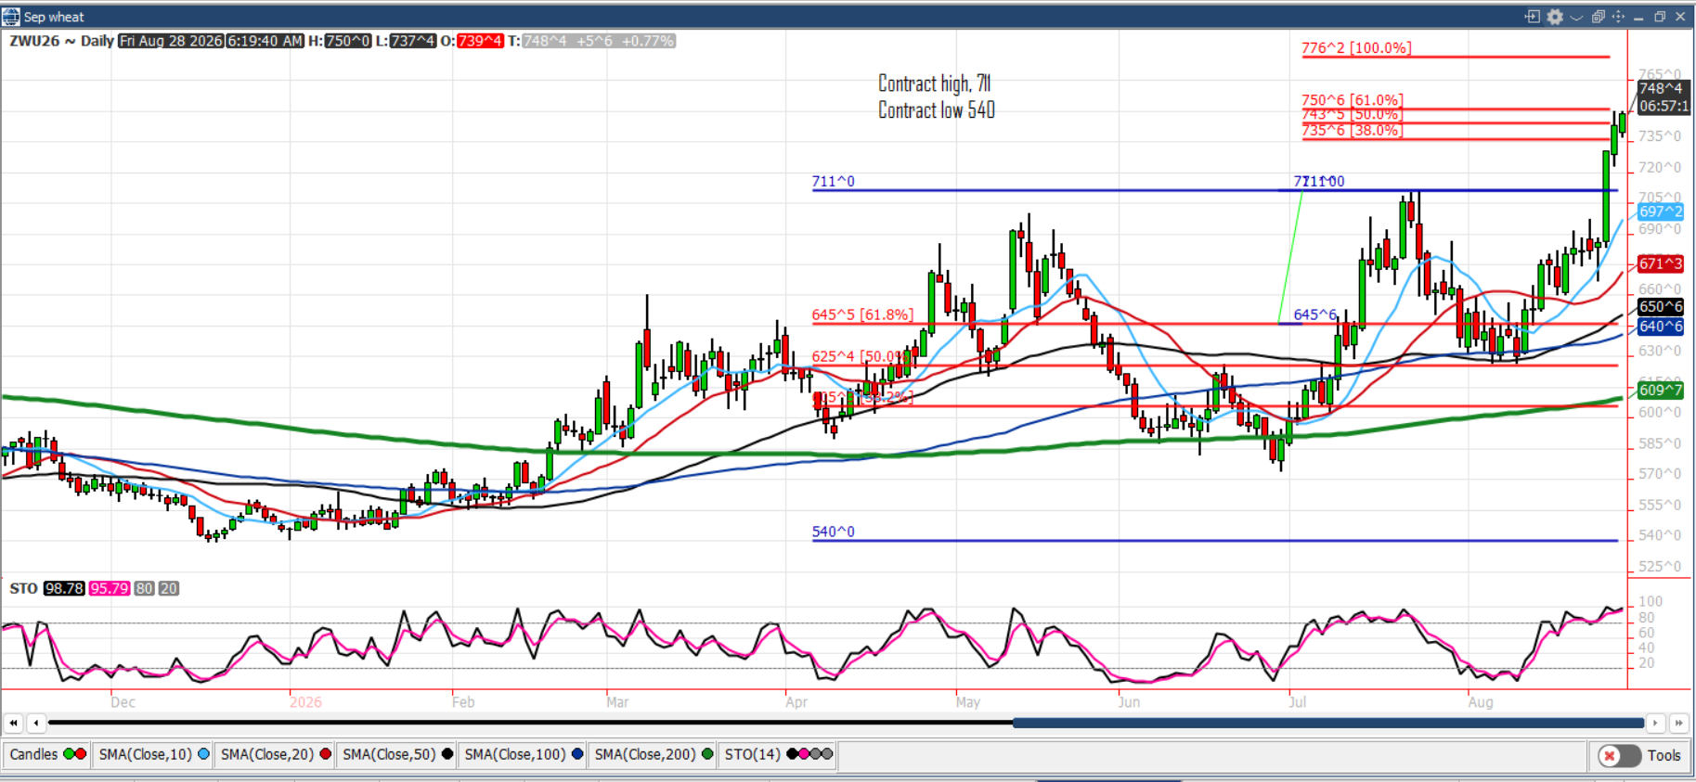This screenshot has width=1696, height=782.
Task: Toggle the Tools switch on
Action: tap(1619, 756)
